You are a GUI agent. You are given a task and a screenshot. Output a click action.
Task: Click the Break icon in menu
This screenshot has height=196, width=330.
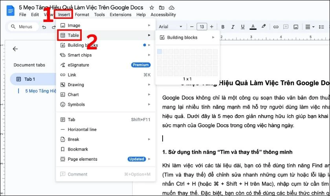pyautogui.click(x=63, y=139)
